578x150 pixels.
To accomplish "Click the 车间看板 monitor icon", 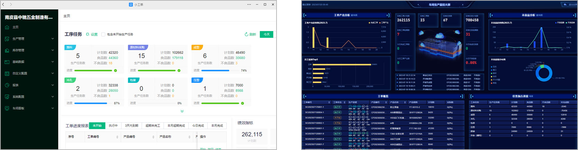I will click(7, 108).
